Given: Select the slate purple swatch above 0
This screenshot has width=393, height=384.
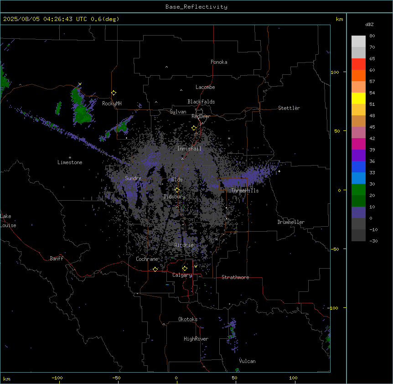Looking at the screenshot, I should coord(358,213).
